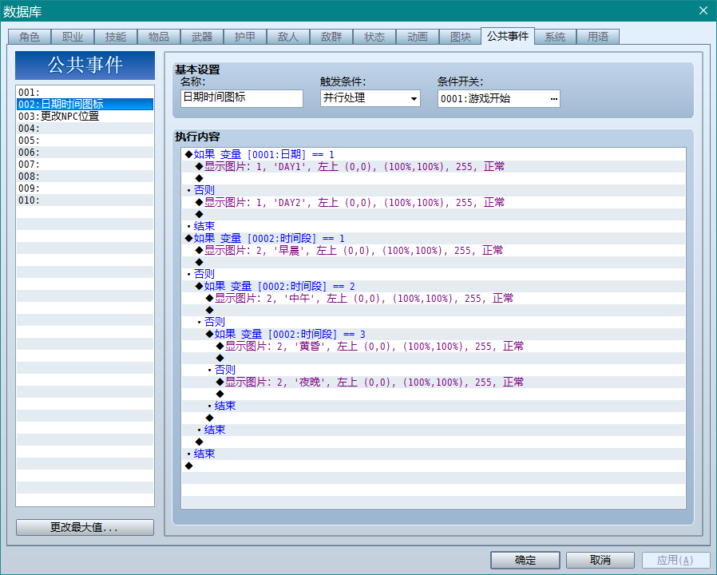
Task: Select common event 010 in the list
Action: 85,200
